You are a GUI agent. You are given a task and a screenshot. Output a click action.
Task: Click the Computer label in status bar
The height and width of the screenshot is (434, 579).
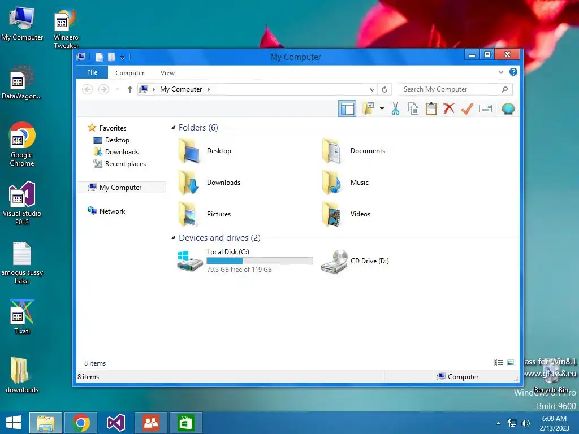pos(463,377)
